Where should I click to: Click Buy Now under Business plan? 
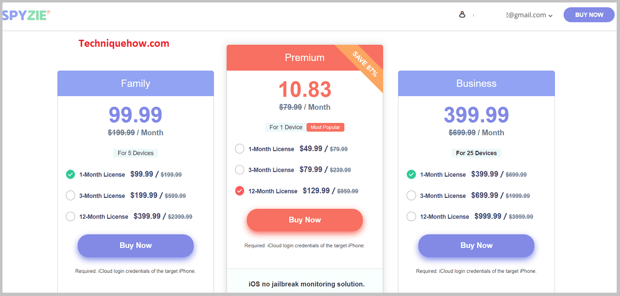click(476, 245)
